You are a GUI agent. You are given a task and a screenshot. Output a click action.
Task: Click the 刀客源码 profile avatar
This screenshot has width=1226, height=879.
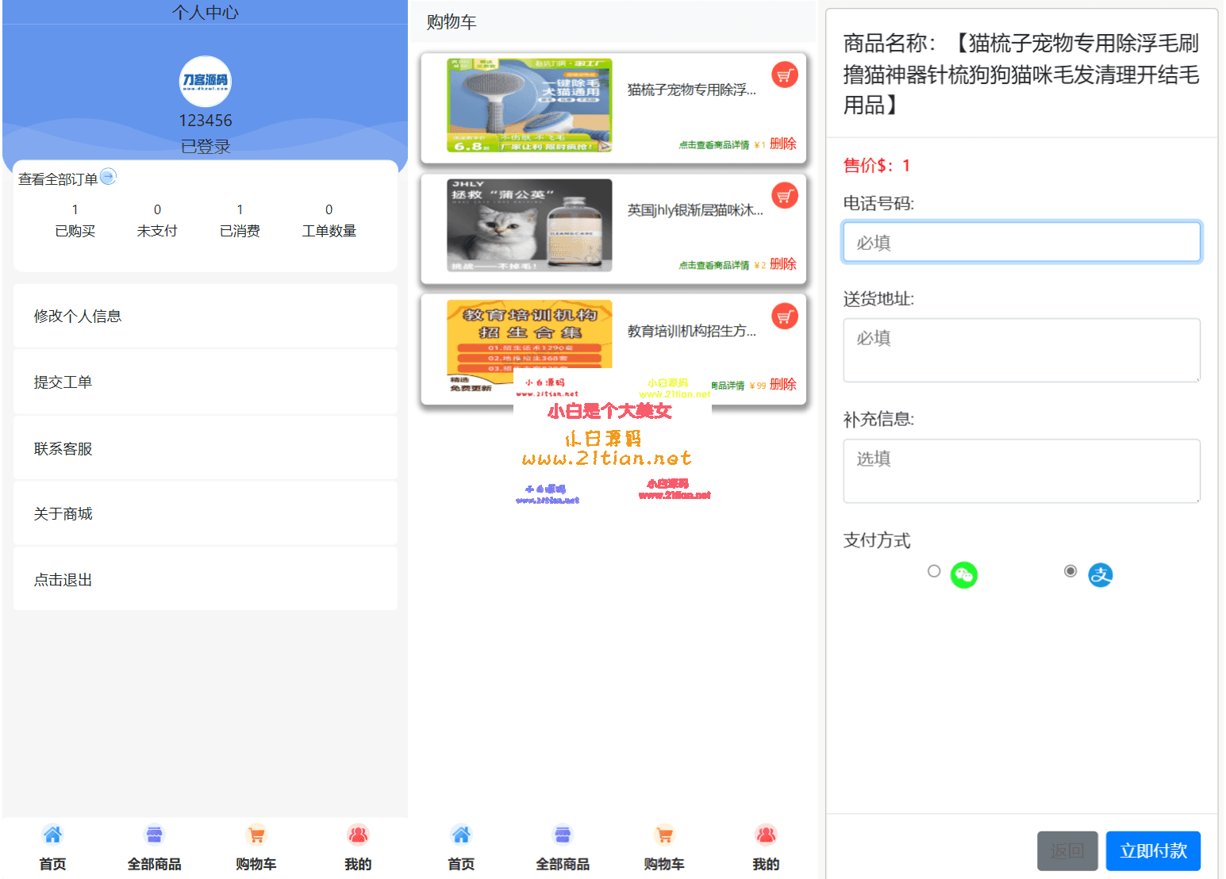coord(206,81)
